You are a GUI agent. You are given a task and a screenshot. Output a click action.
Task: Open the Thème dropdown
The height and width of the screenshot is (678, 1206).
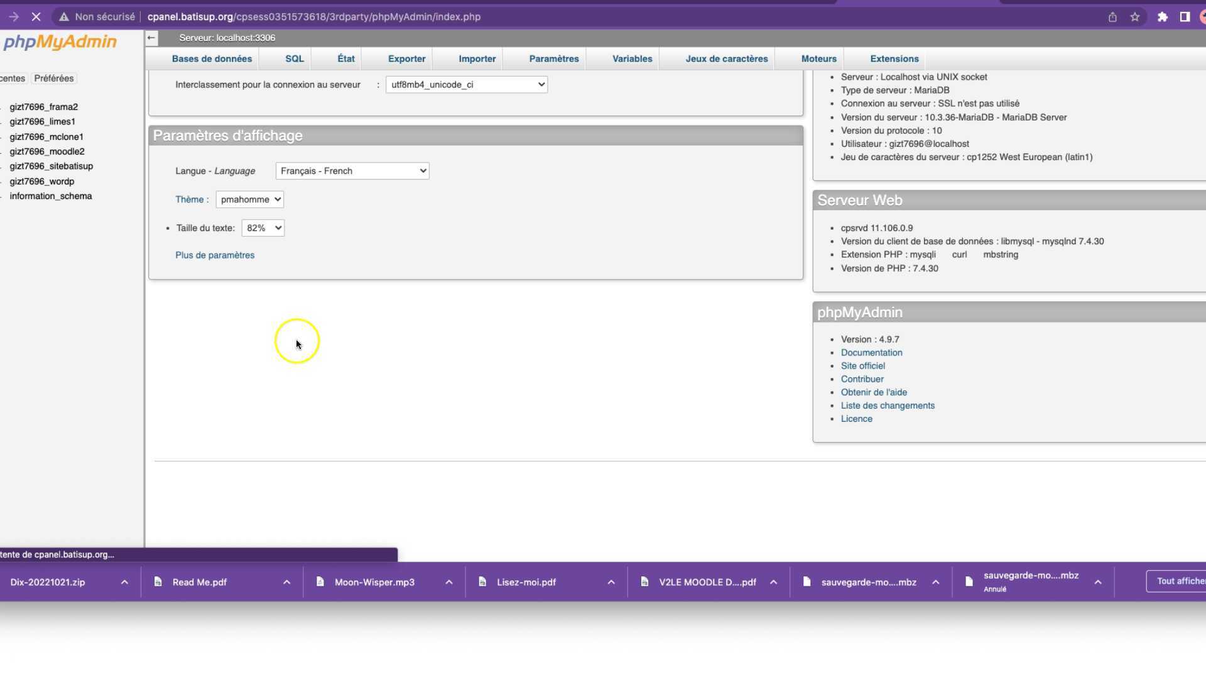point(249,199)
